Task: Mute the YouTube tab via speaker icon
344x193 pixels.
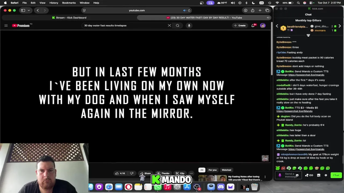Action: coord(268,18)
